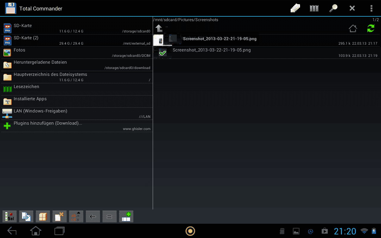
Task: Open the three-dot overflow menu
Action: [371, 8]
